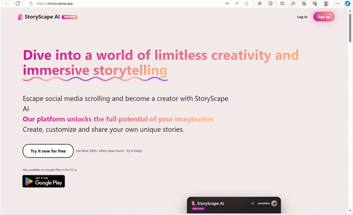Click the address bar showing storyscapeai.app
Image resolution: width=353 pixels, height=215 pixels.
54,3
